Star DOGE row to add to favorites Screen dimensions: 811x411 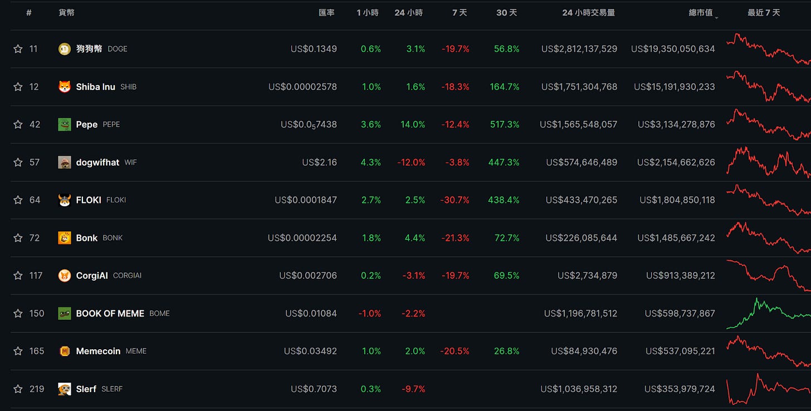[18, 49]
